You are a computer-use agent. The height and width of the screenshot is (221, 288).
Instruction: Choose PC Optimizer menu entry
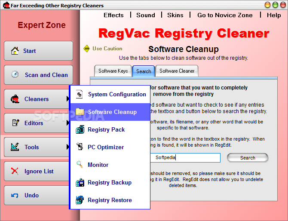[110, 147]
